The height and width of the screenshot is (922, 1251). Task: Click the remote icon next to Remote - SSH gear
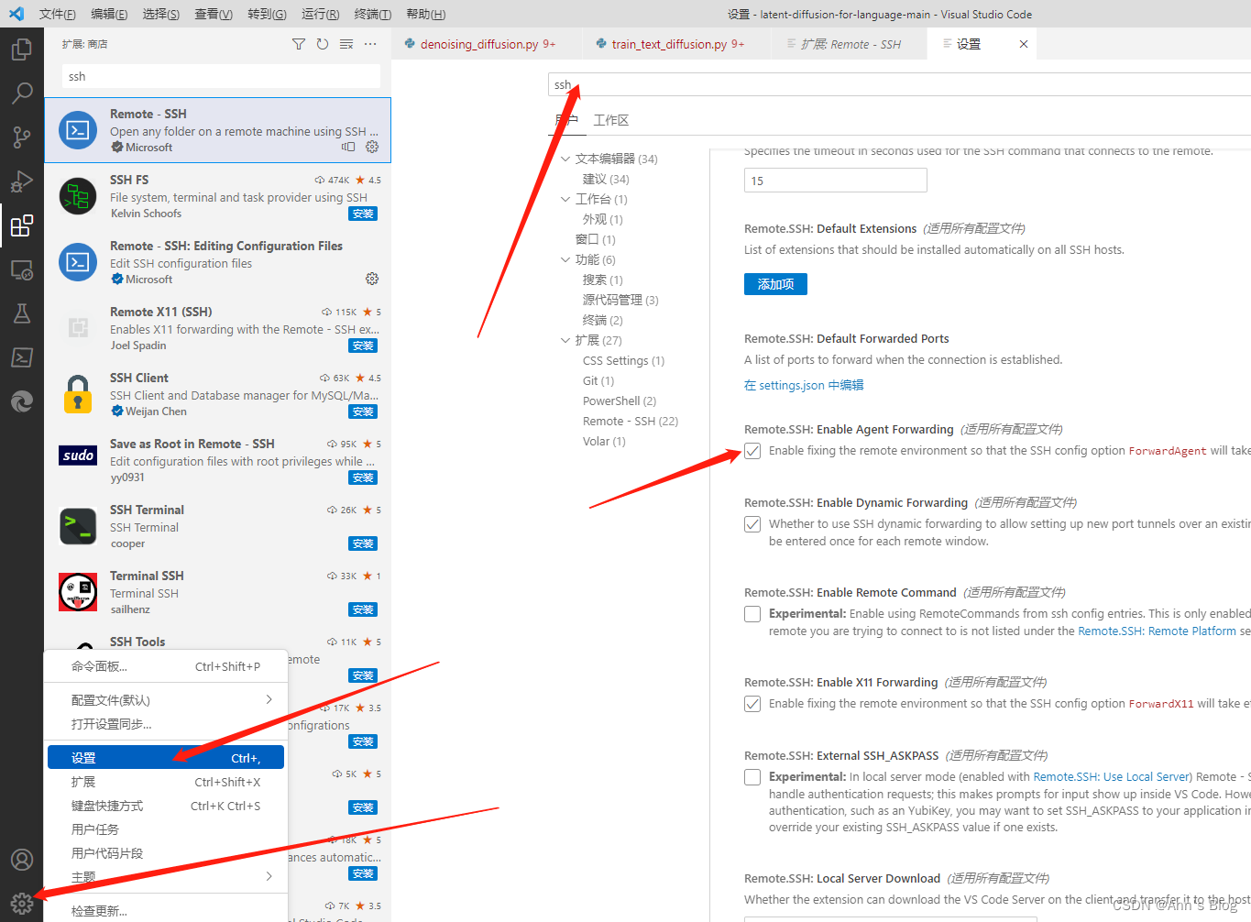point(348,147)
